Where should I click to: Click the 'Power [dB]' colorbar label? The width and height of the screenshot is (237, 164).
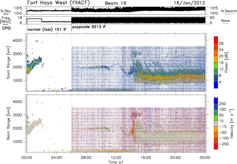pyautogui.click(x=226, y=62)
